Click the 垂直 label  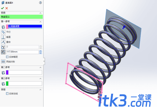[8, 37]
